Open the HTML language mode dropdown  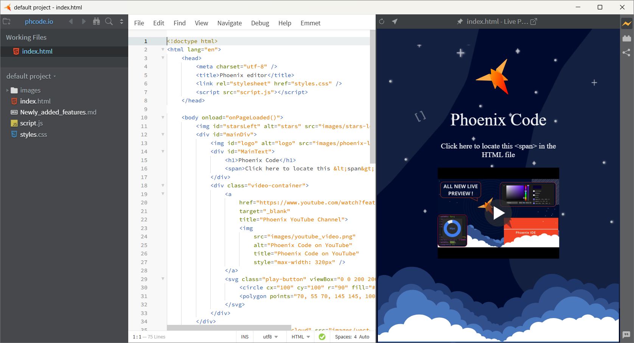coord(300,337)
